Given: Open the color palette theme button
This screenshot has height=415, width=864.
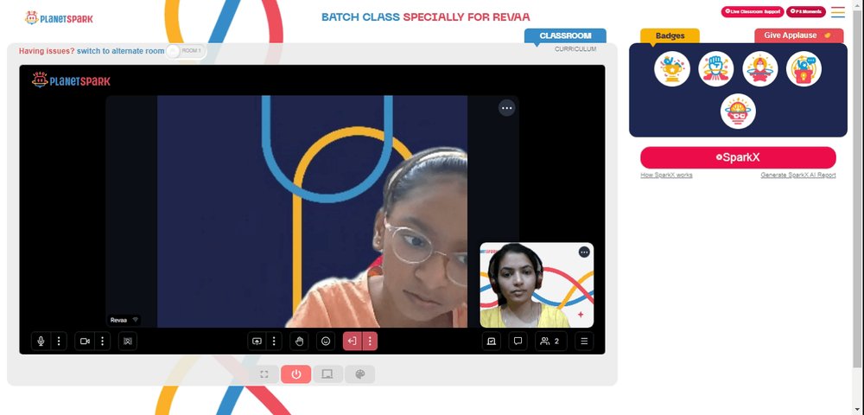Looking at the screenshot, I should click(x=359, y=374).
